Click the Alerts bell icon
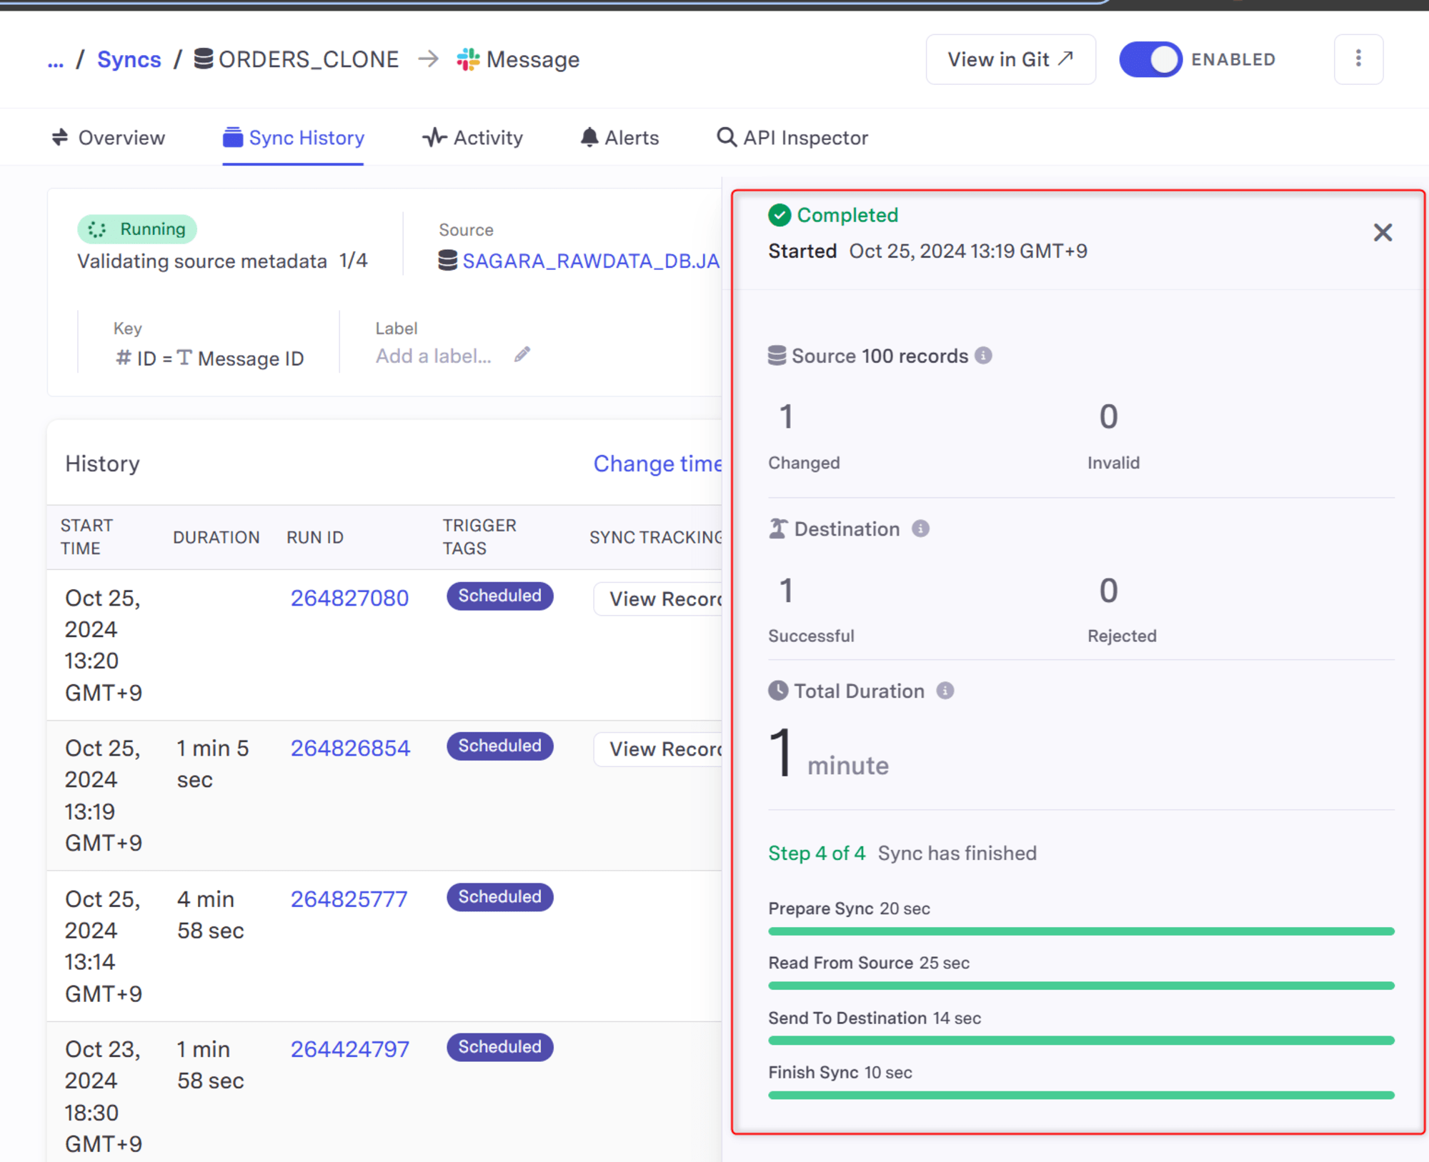This screenshot has height=1162, width=1429. (x=589, y=137)
